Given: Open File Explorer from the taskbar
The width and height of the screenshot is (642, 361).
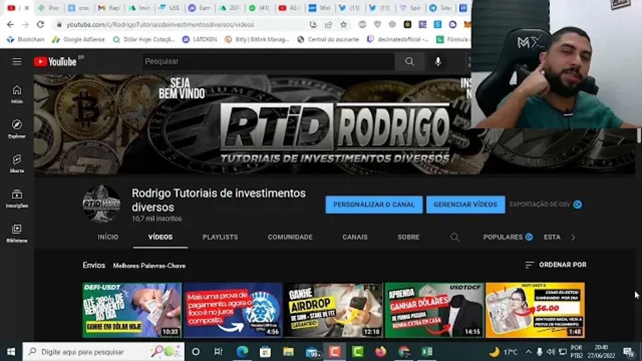Looking at the screenshot, I should click(288, 351).
